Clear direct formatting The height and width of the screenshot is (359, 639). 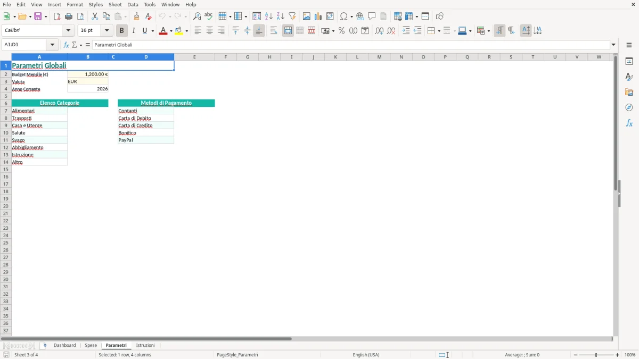149,16
